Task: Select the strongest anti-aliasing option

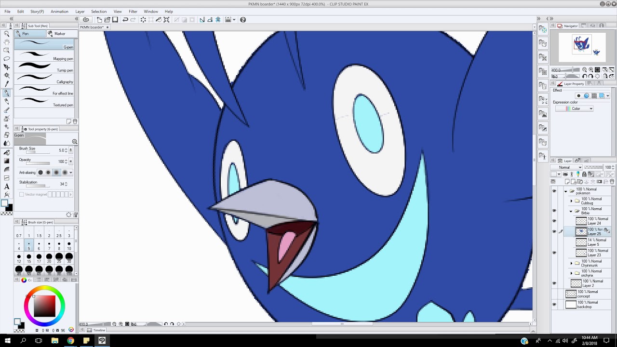Action: point(65,173)
